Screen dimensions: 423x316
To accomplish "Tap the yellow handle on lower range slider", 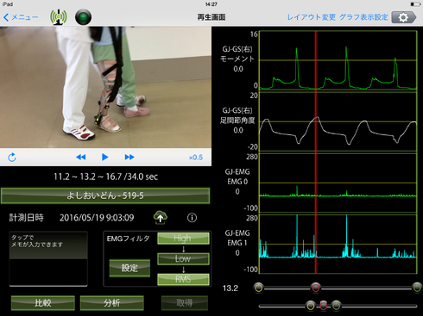I will pyautogui.click(x=311, y=306).
